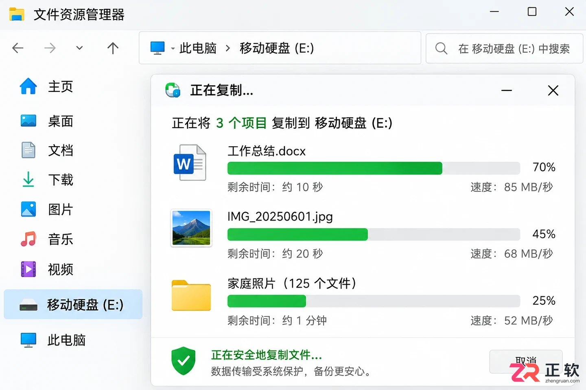This screenshot has height=390, width=586.
Task: Select 移动硬盘 (E:) breadcrumb in address bar
Action: coord(277,48)
